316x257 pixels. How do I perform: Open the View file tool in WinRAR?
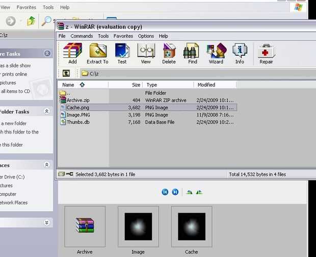click(x=146, y=54)
